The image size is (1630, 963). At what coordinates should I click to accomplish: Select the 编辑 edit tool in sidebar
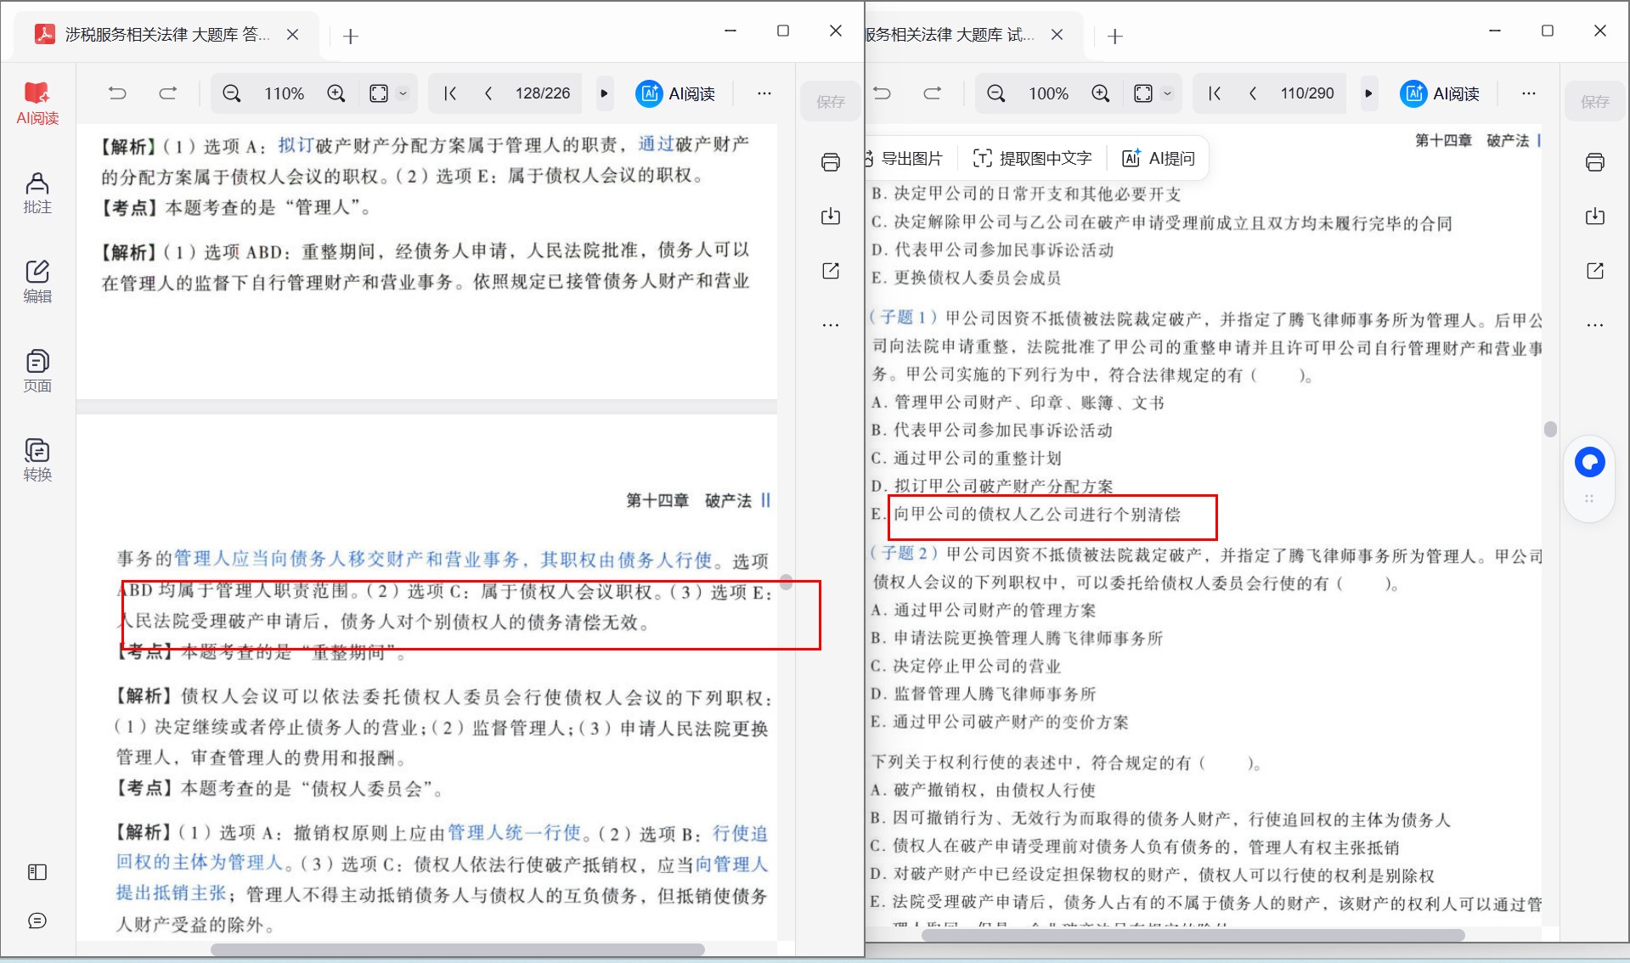pyautogui.click(x=37, y=282)
